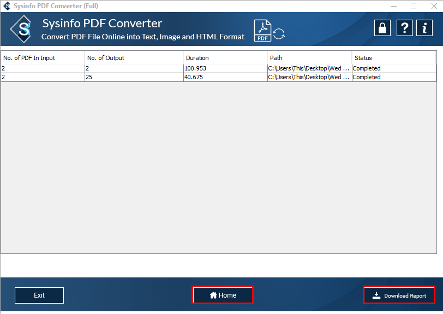Image resolution: width=443 pixels, height=314 pixels.
Task: Click the 'No. of Output' column header
Action: pos(134,58)
